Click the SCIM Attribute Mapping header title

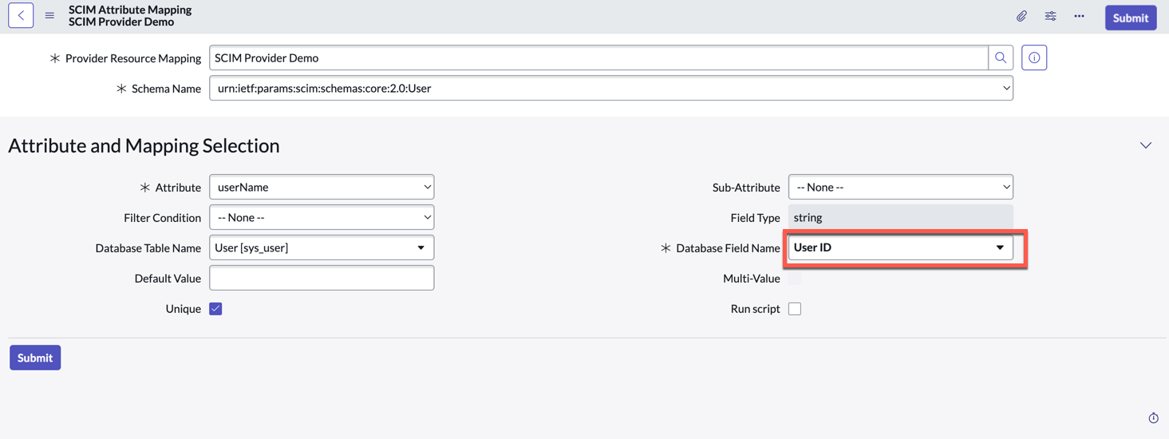pos(130,10)
